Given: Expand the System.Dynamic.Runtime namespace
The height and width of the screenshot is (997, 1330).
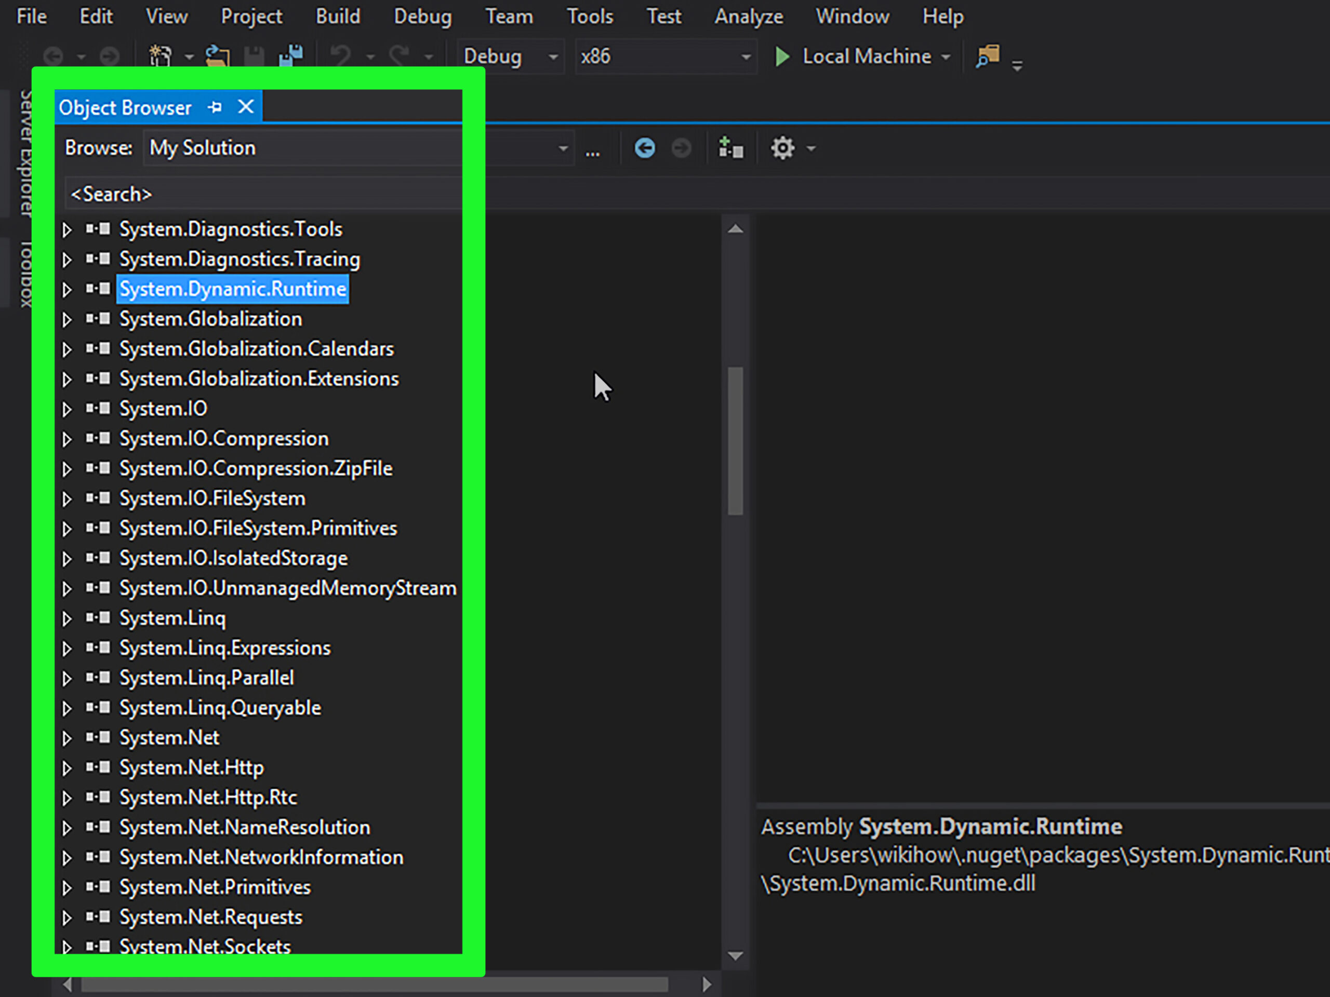Looking at the screenshot, I should 67,289.
